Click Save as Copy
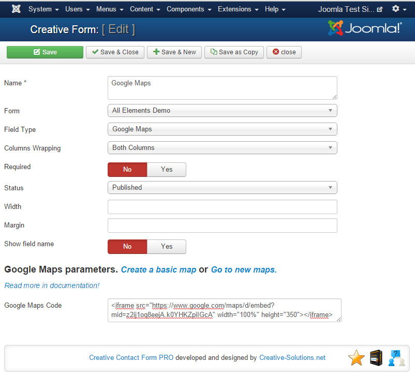This screenshot has width=415, height=377. pyautogui.click(x=234, y=52)
